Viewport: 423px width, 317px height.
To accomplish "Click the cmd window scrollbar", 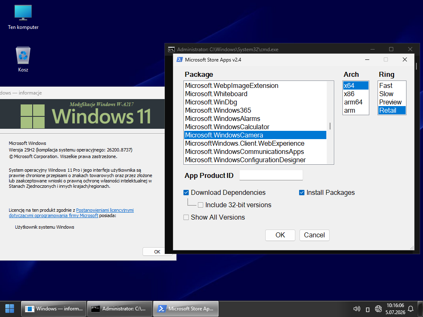I will tap(416, 66).
